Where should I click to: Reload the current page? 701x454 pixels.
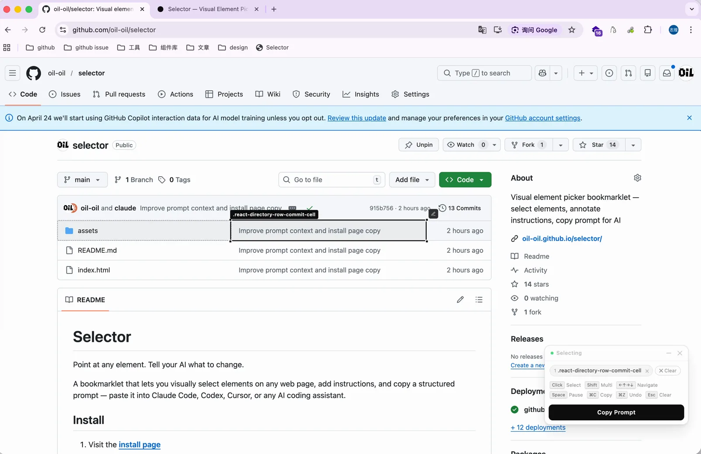click(x=42, y=30)
